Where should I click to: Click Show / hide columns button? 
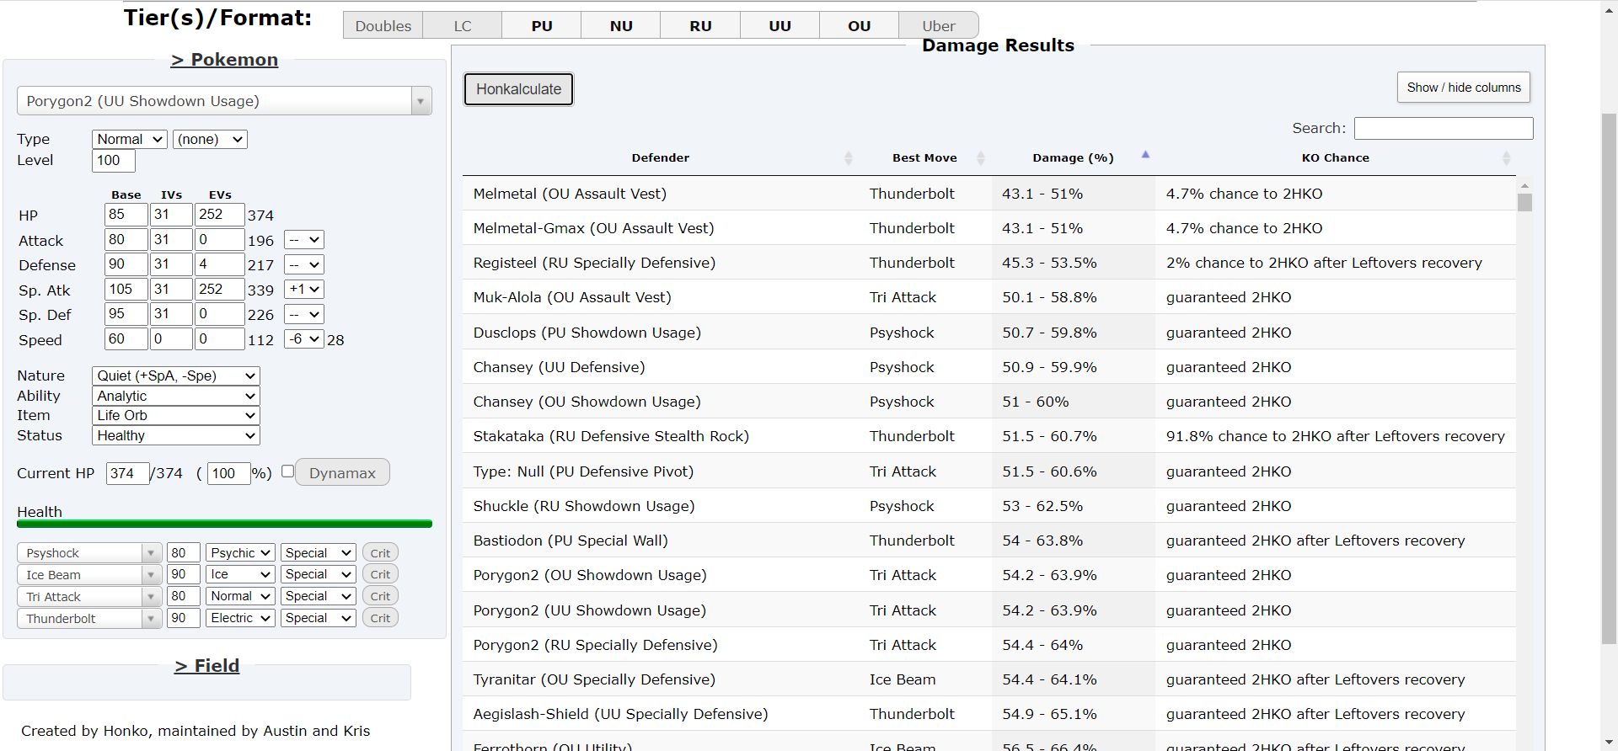point(1463,88)
